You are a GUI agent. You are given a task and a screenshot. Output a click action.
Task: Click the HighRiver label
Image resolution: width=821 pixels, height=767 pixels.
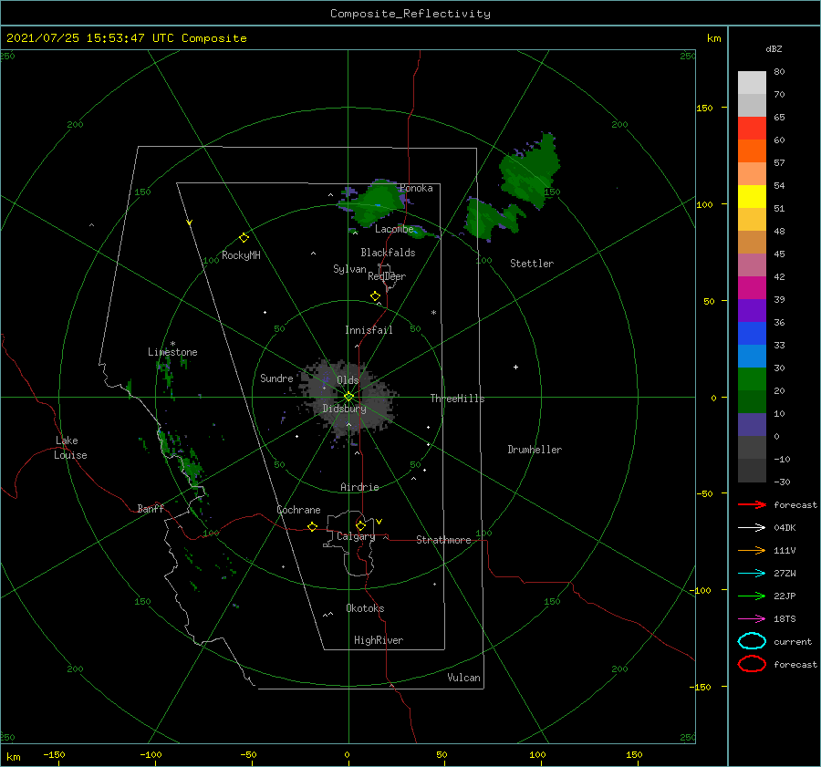(379, 640)
